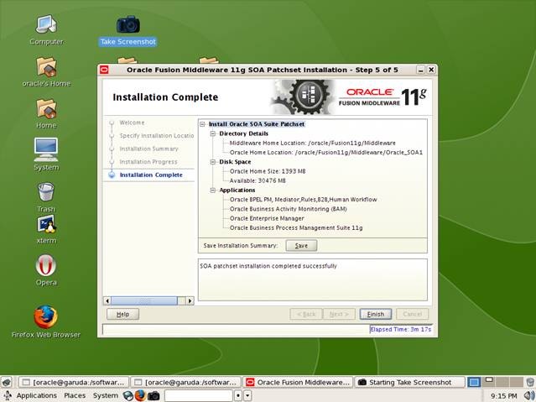This screenshot has width=536, height=402.
Task: Collapse the Applications tree node
Action: pos(212,191)
